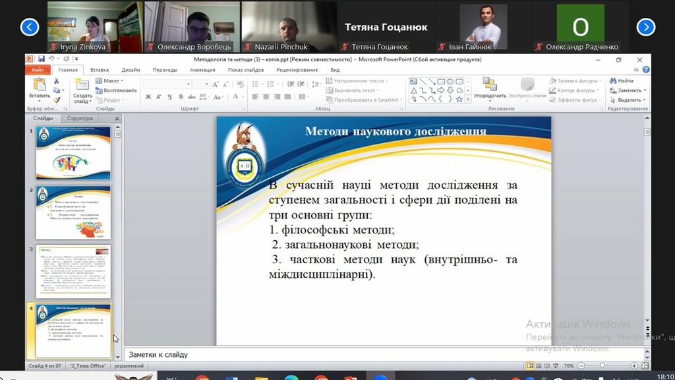Toggle italic К formatting
The width and height of the screenshot is (675, 380).
pyautogui.click(x=159, y=97)
